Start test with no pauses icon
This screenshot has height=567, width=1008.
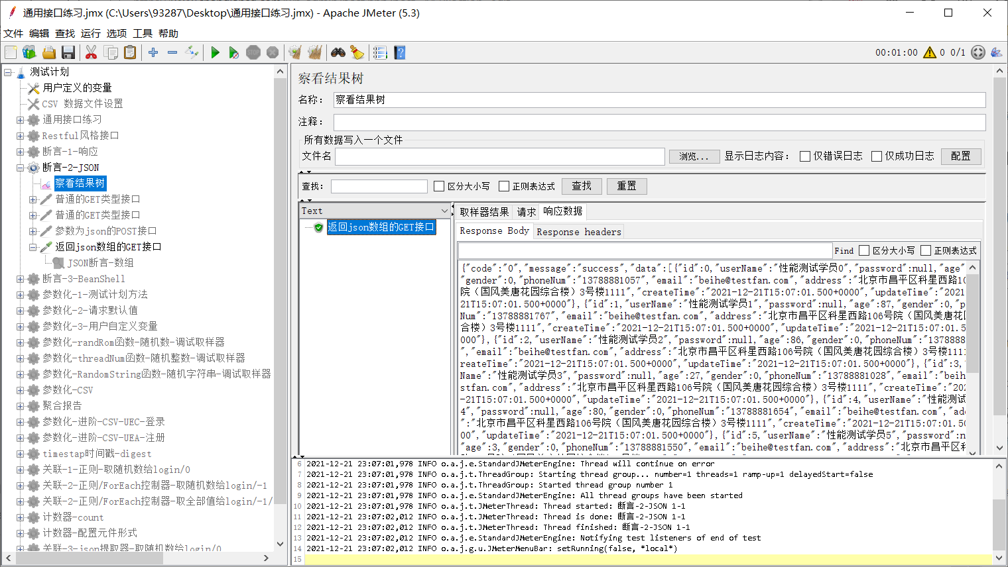tap(233, 52)
